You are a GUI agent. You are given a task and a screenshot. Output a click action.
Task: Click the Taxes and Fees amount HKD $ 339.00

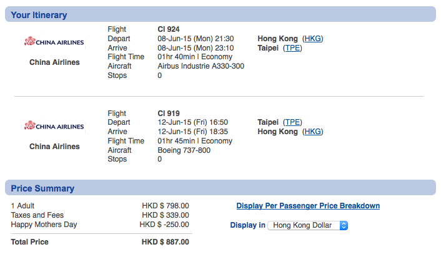[166, 215]
